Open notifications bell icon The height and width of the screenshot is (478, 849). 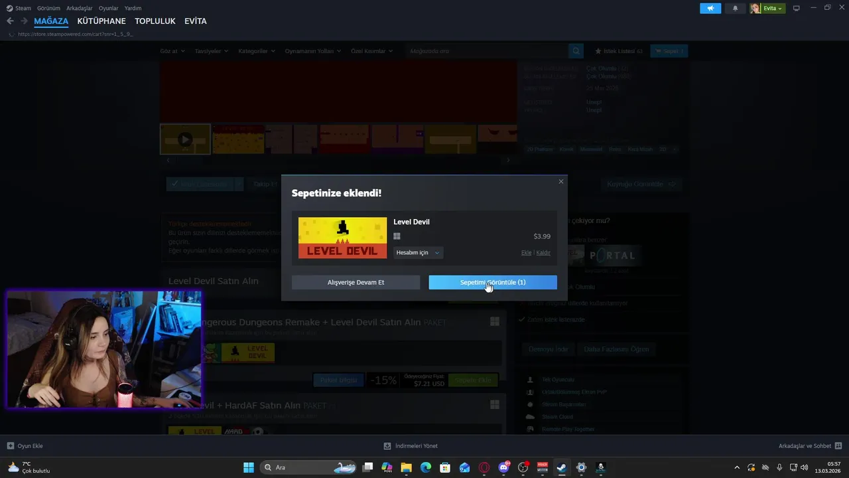tap(735, 8)
